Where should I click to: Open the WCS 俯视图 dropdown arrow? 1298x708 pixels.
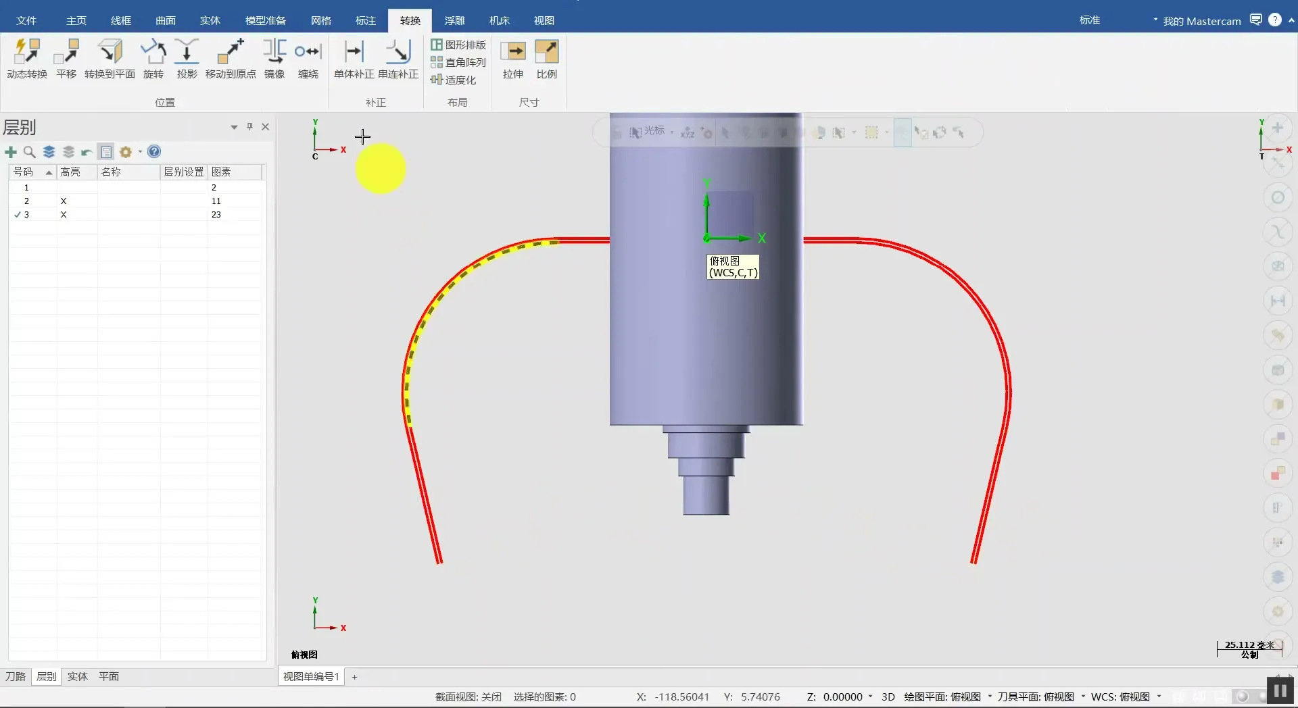(1159, 697)
